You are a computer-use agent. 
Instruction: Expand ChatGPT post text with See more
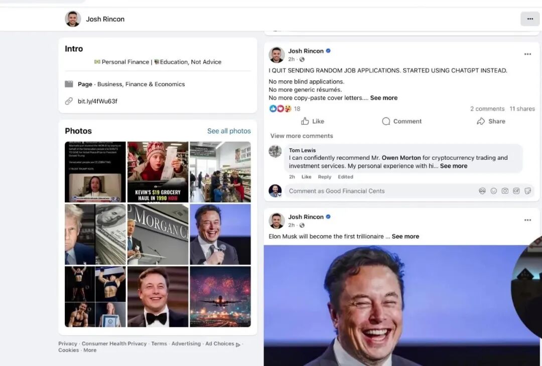click(x=383, y=98)
